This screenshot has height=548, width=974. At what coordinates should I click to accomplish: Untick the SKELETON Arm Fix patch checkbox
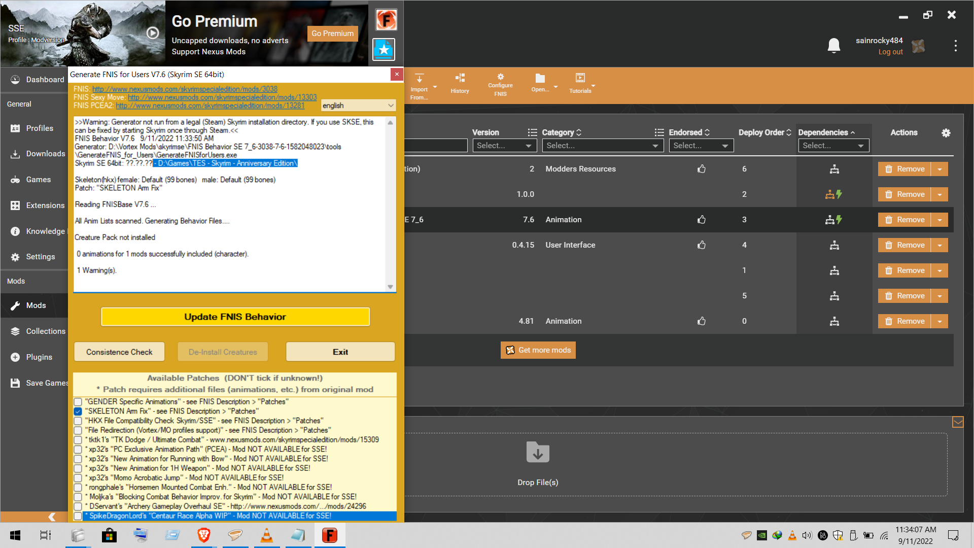78,412
